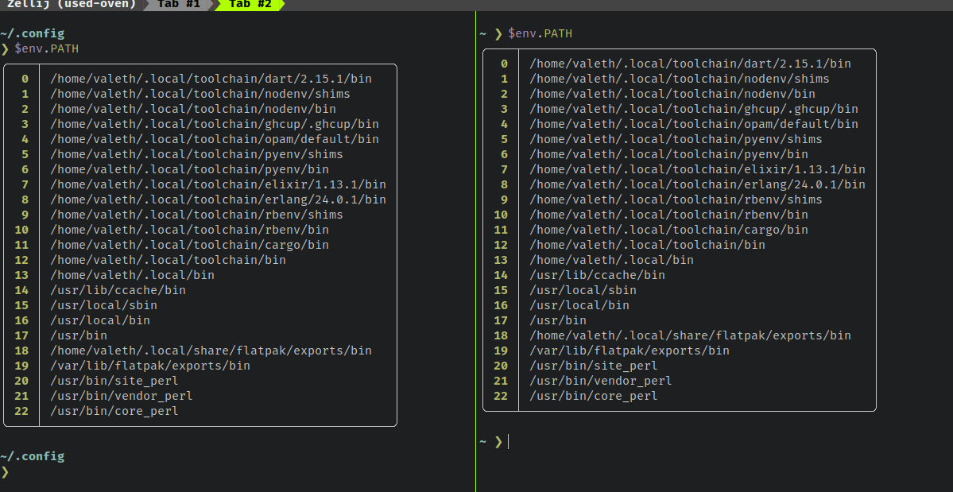Select the opam/default/bin path in right pane
Screen dimensions: 953x492
coord(693,125)
